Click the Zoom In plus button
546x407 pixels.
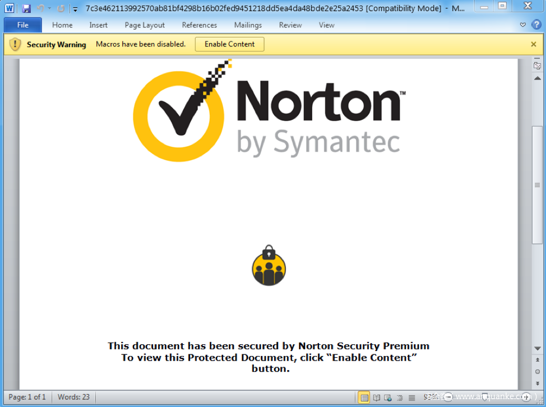(x=526, y=397)
